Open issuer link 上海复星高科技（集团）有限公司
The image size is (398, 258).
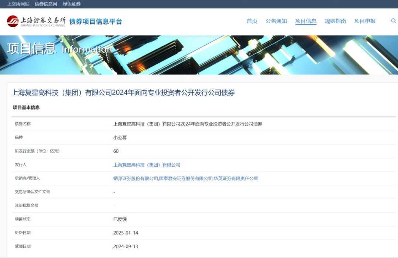tap(147, 165)
